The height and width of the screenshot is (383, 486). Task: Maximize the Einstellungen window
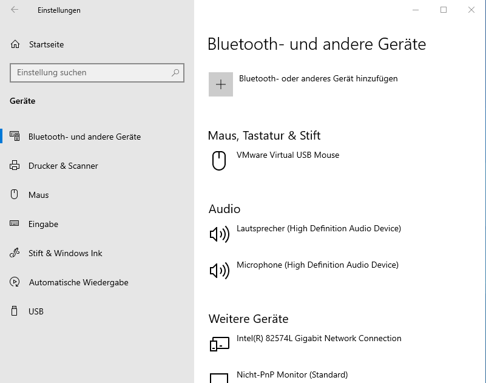point(444,10)
